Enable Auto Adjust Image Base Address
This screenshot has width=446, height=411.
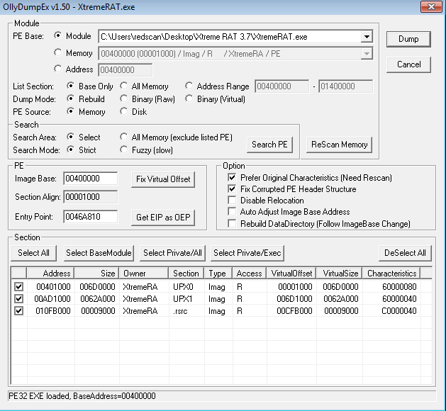click(x=232, y=212)
